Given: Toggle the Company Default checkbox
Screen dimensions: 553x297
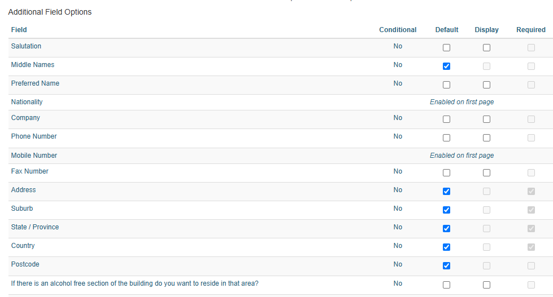Looking at the screenshot, I should tap(446, 119).
